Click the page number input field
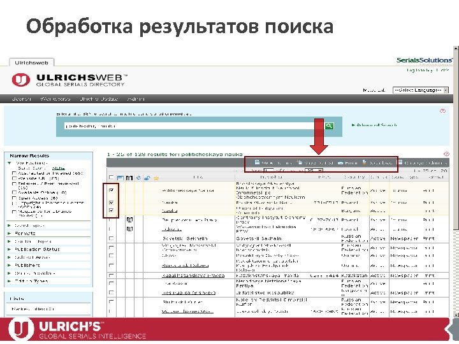The image size is (459, 344). [268, 171]
